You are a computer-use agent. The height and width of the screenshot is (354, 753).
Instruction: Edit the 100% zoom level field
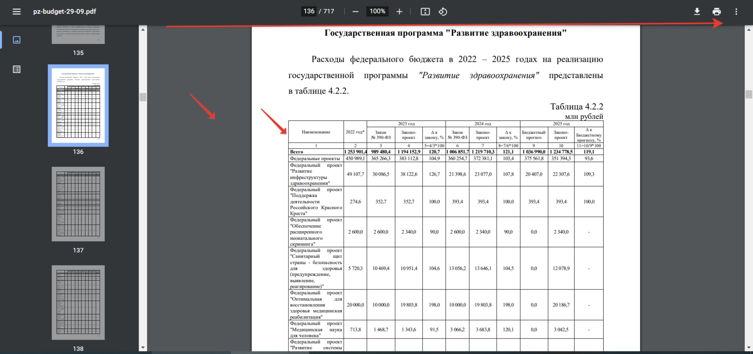point(377,11)
